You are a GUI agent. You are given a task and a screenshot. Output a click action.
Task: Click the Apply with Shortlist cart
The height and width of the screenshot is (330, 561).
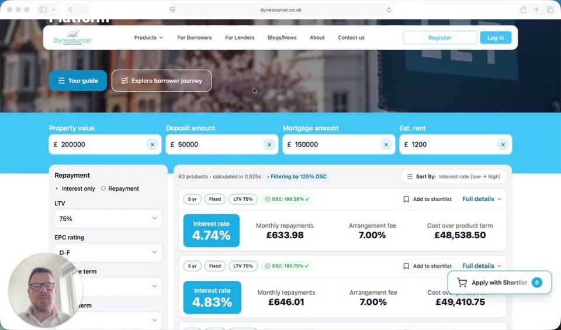(x=500, y=283)
